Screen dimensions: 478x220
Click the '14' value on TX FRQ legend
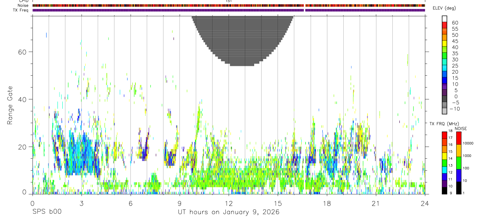click(451, 158)
